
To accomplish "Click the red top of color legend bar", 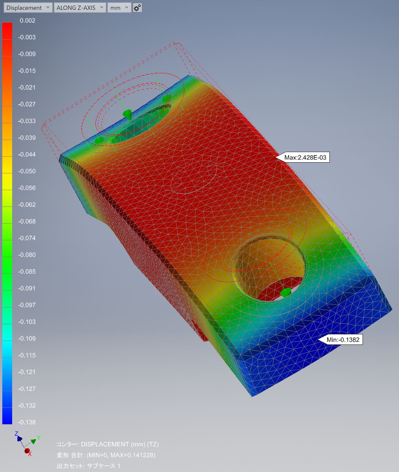I will point(7,31).
